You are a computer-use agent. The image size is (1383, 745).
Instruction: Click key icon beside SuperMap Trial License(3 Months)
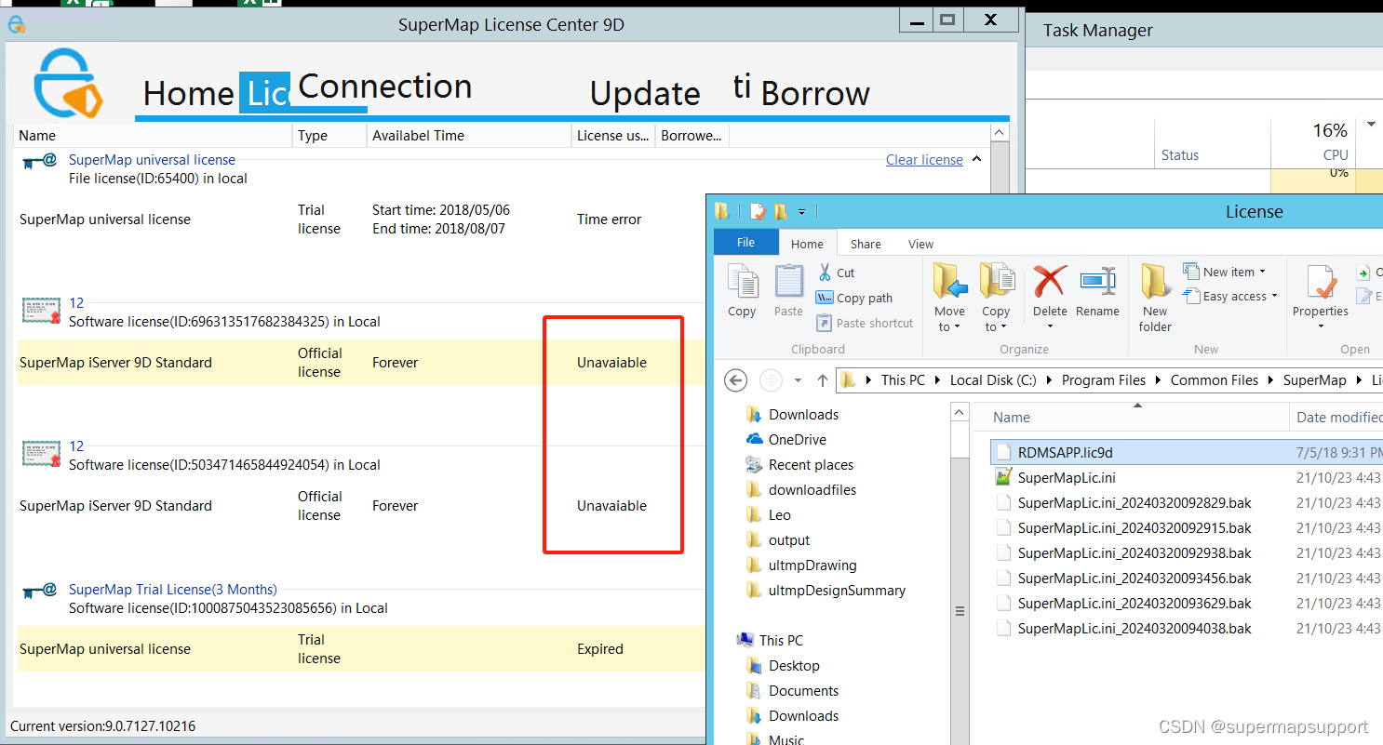click(x=40, y=592)
